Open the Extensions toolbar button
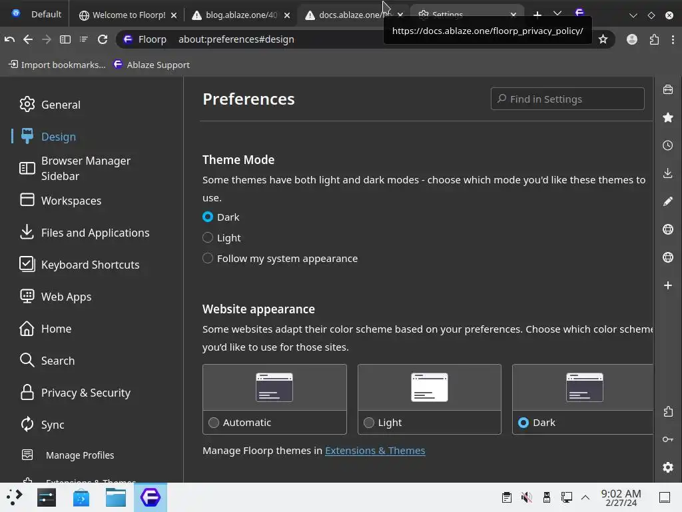Viewport: 682px width, 512px height. pos(654,39)
